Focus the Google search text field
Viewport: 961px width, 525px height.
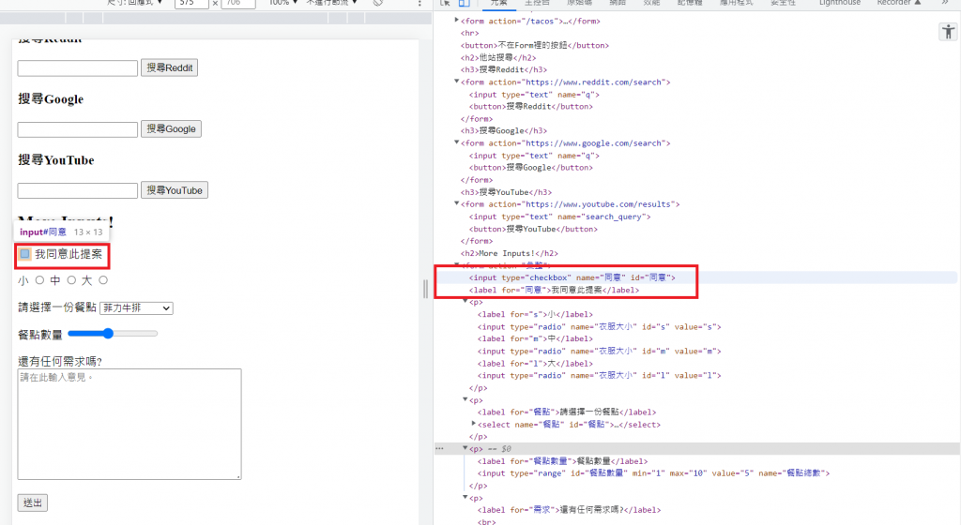point(78,129)
